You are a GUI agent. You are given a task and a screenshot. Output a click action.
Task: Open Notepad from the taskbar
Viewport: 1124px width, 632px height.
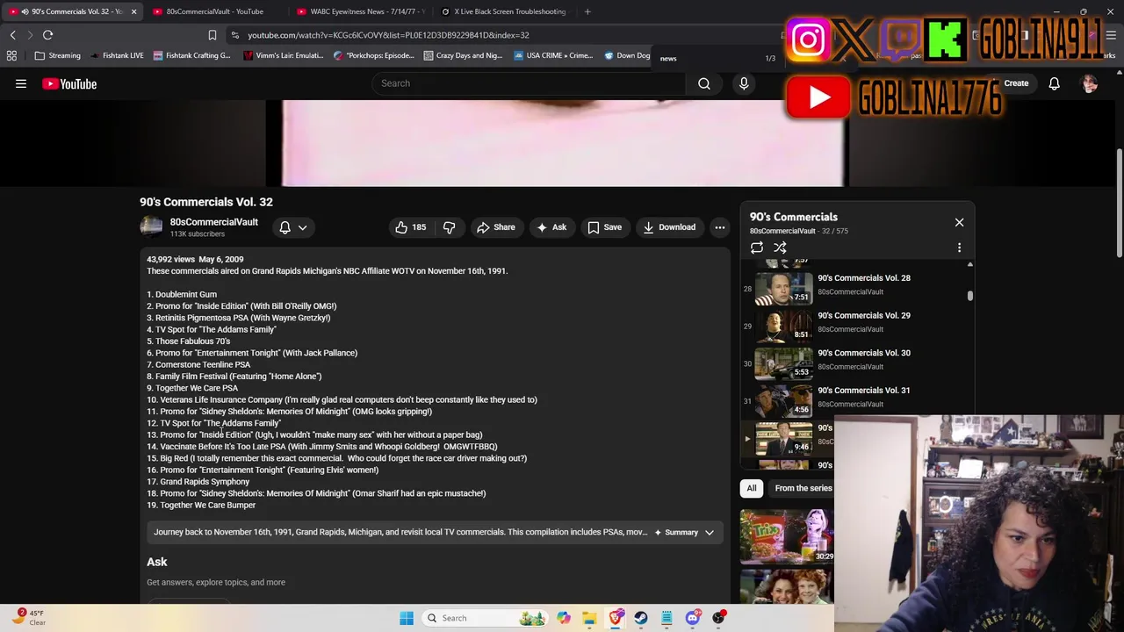(x=666, y=618)
